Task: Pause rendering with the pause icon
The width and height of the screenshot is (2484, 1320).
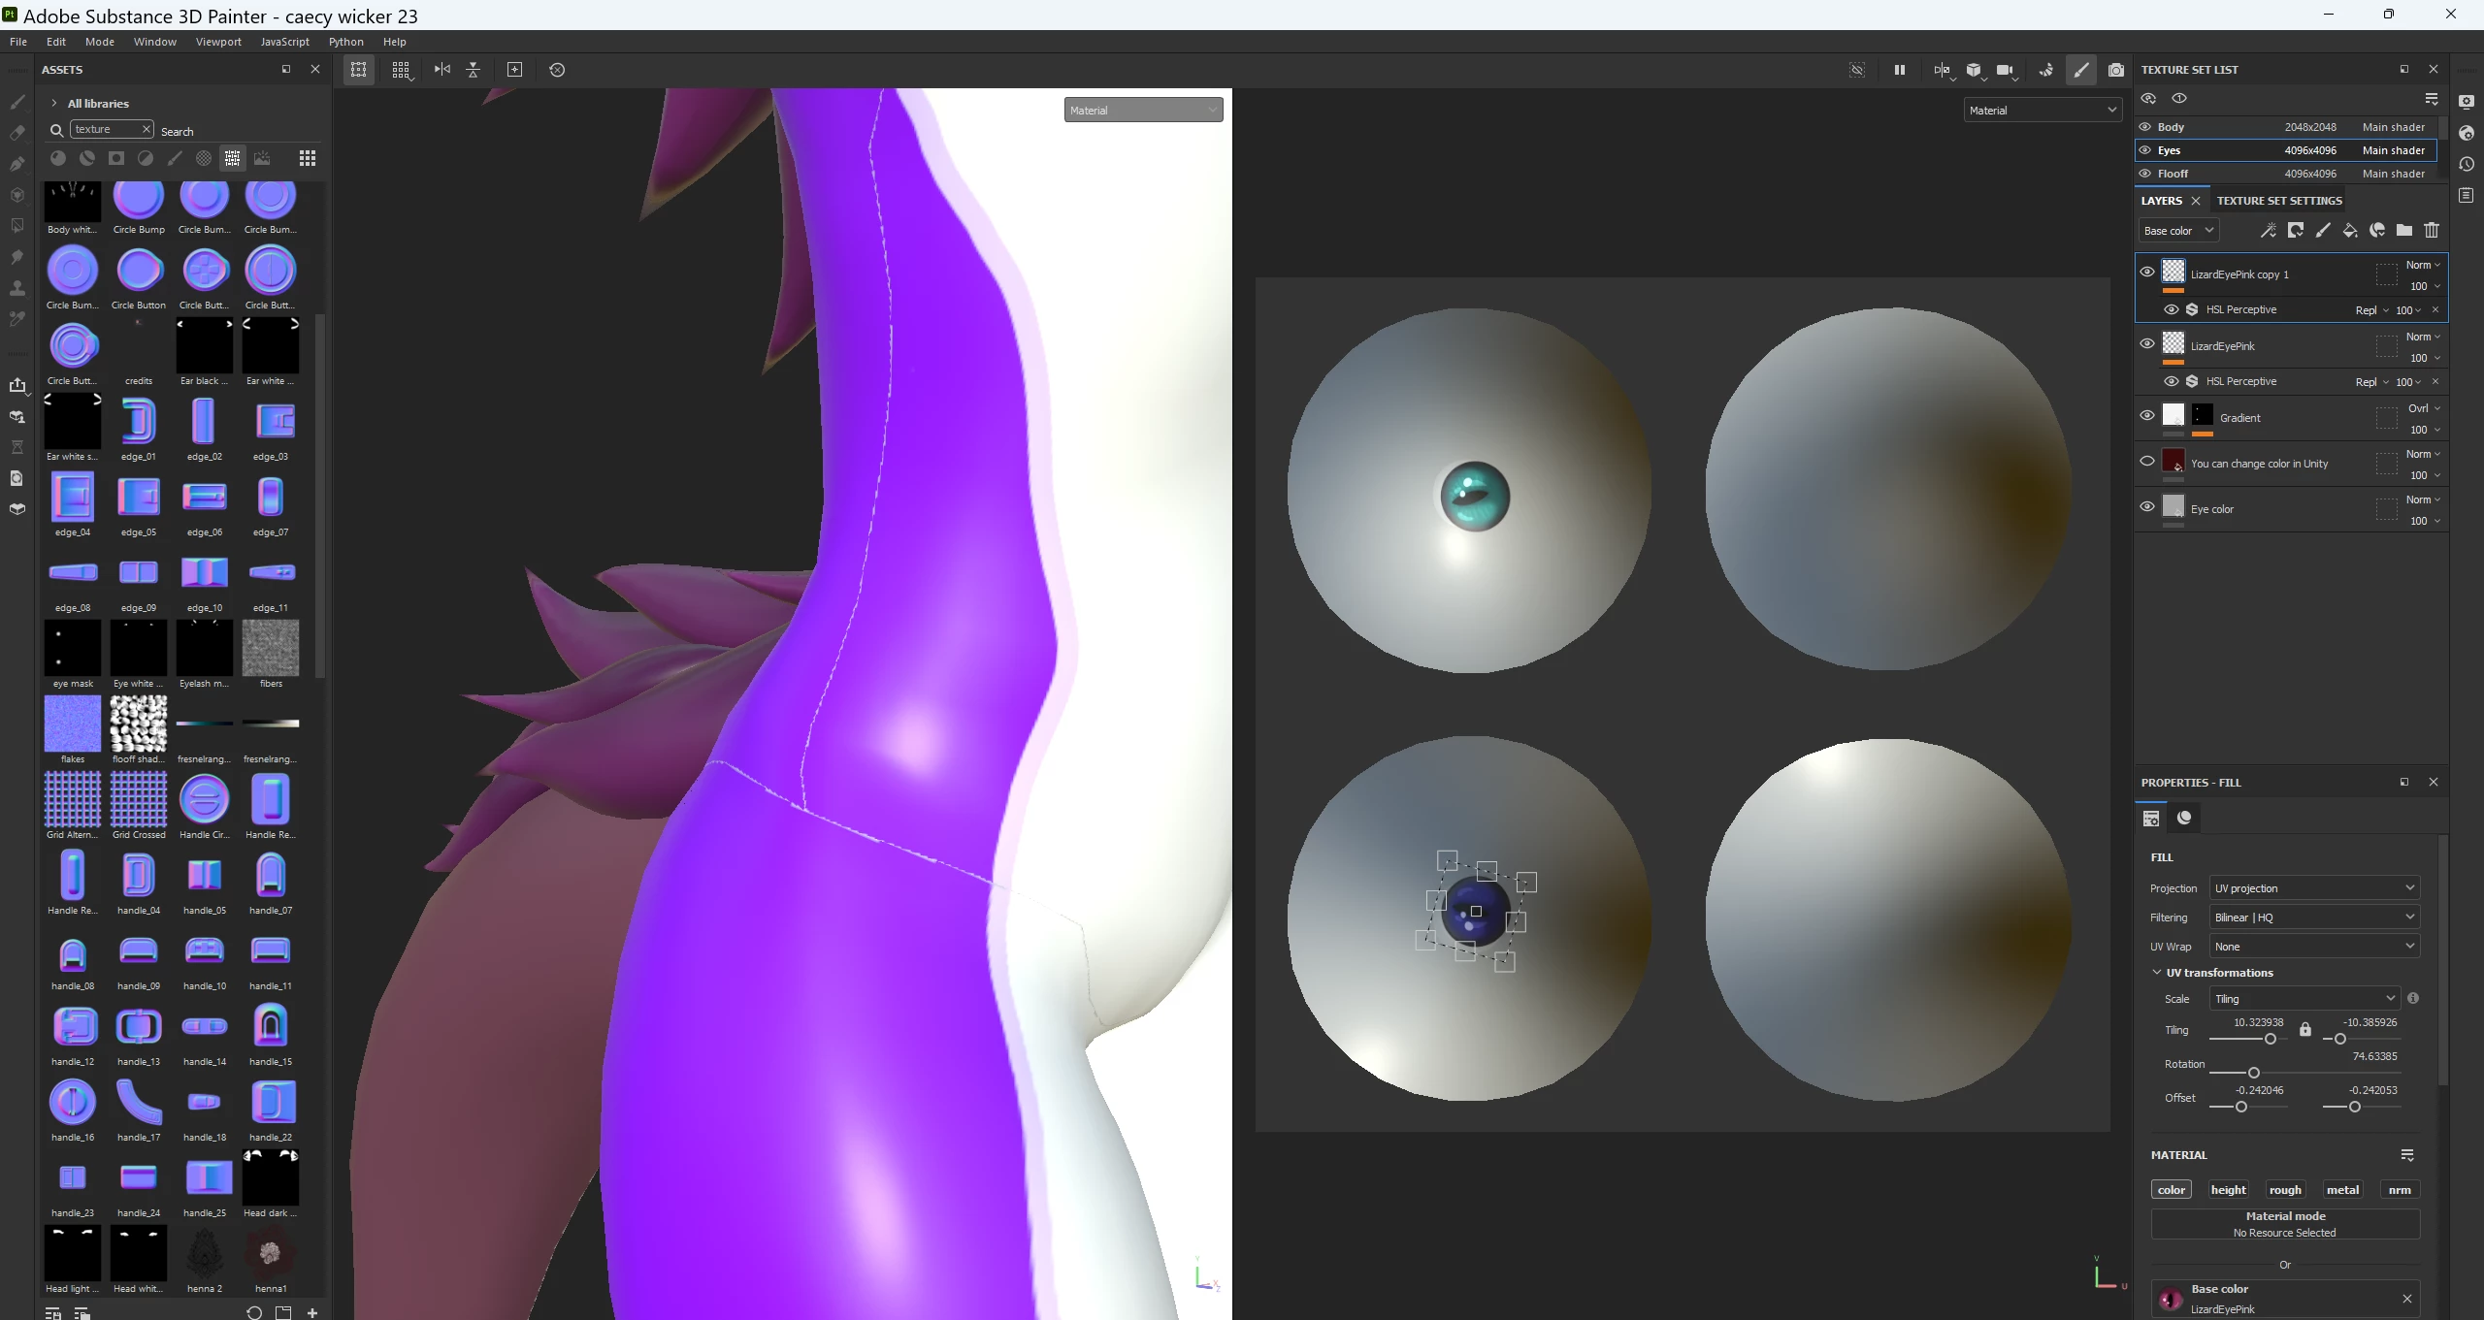Action: click(x=1899, y=70)
